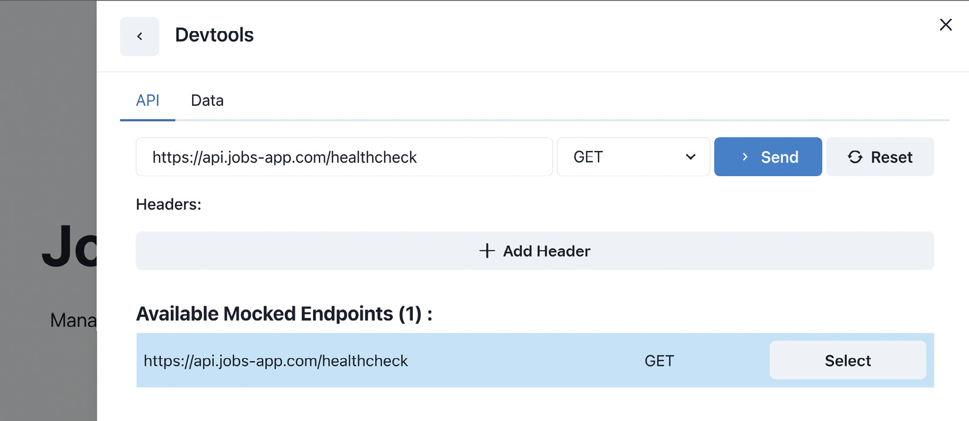
Task: Select the mocked healthcheck endpoint
Action: pos(847,360)
